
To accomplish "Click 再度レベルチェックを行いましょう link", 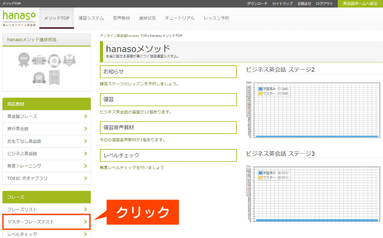I will [132, 168].
